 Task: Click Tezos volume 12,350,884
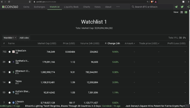[x=92, y=82]
